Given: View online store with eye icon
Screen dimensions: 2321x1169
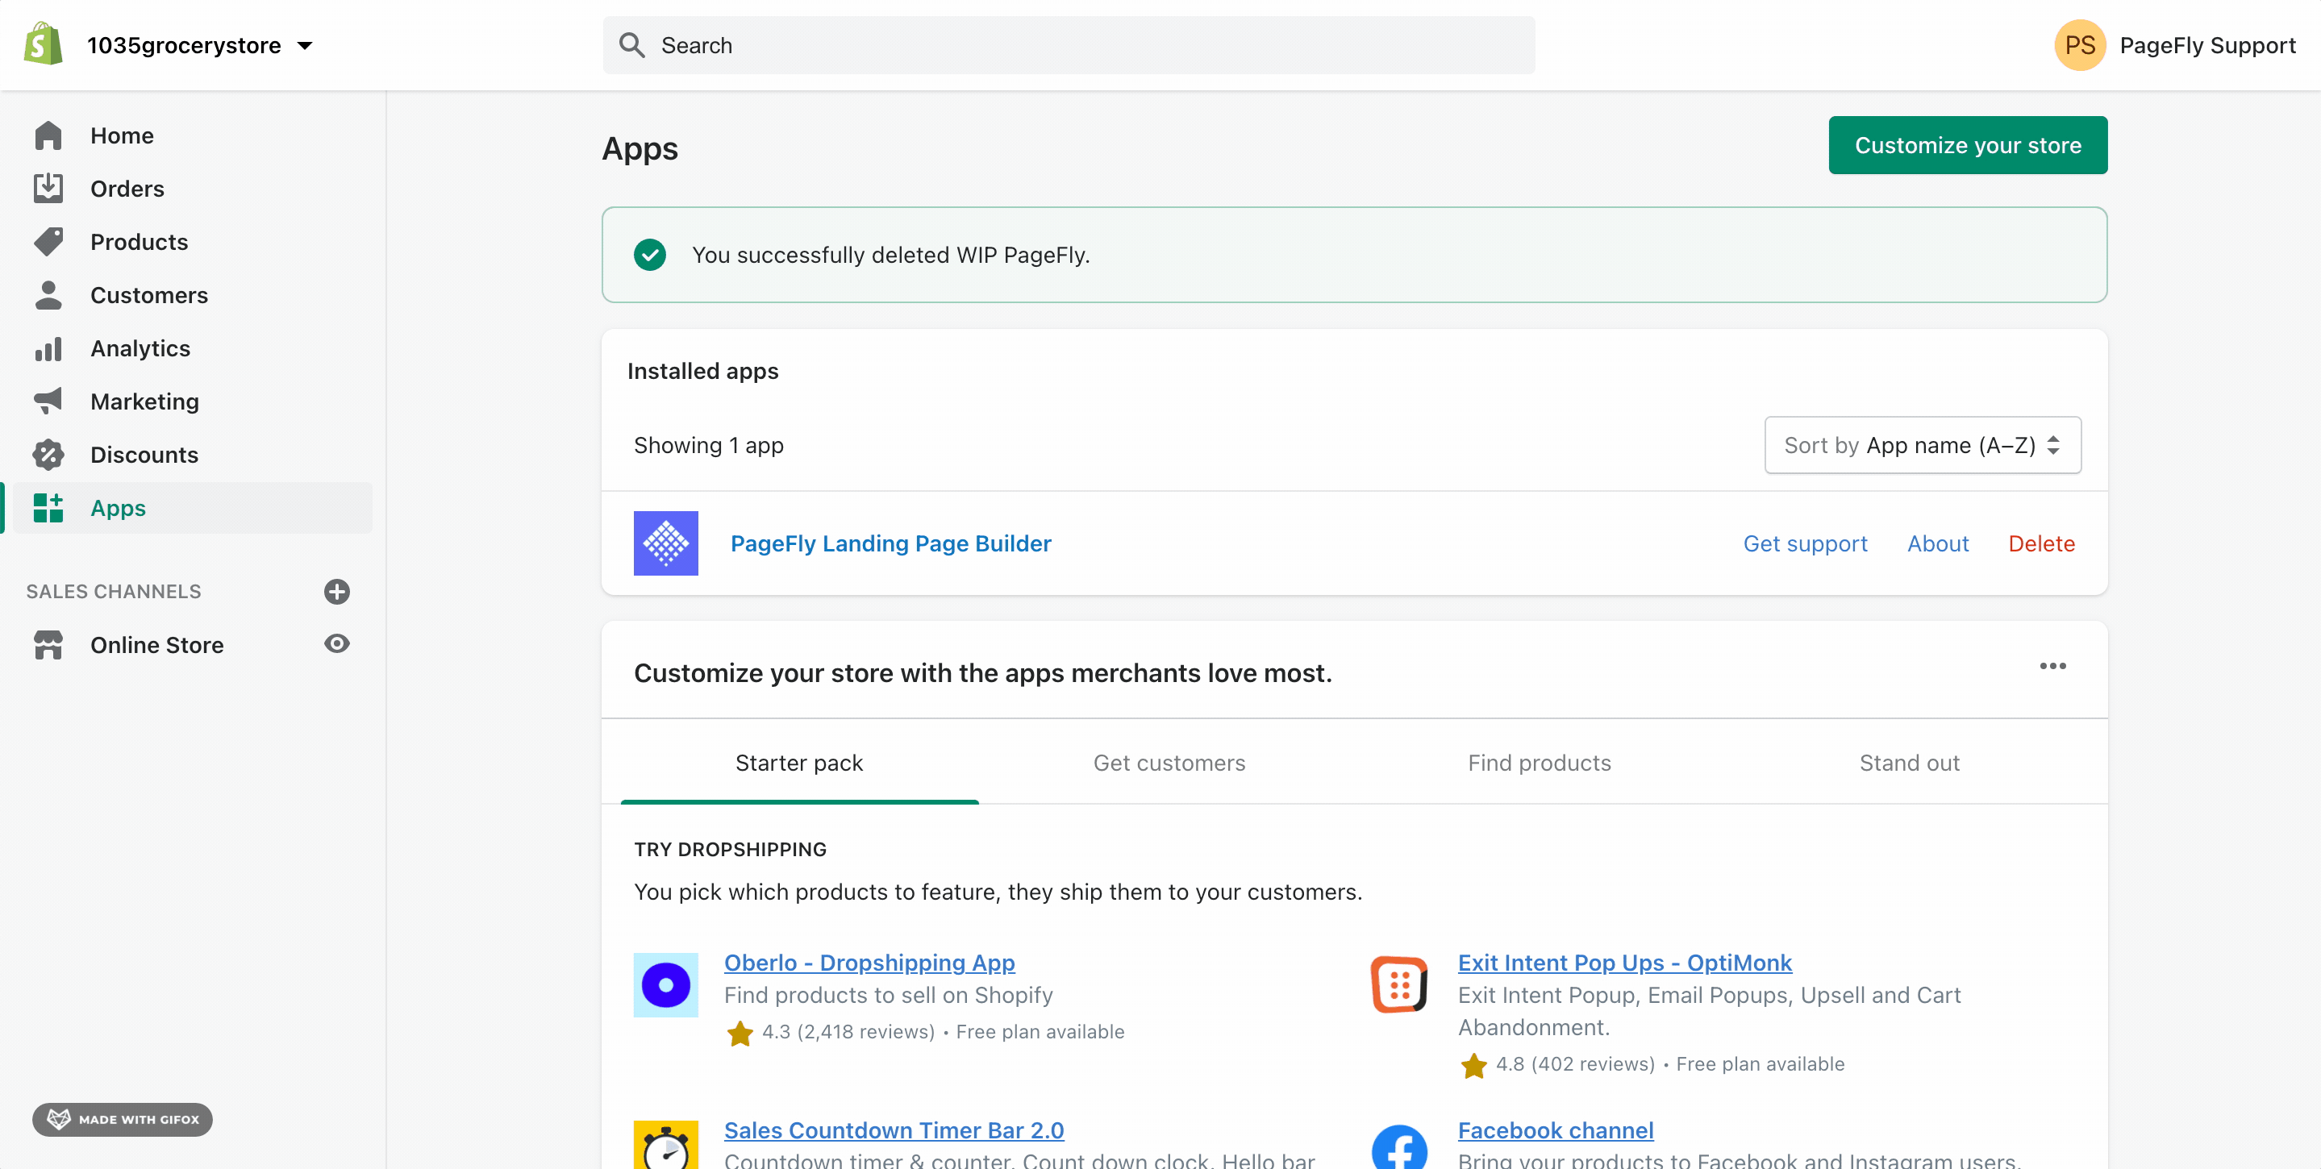Looking at the screenshot, I should coord(337,644).
